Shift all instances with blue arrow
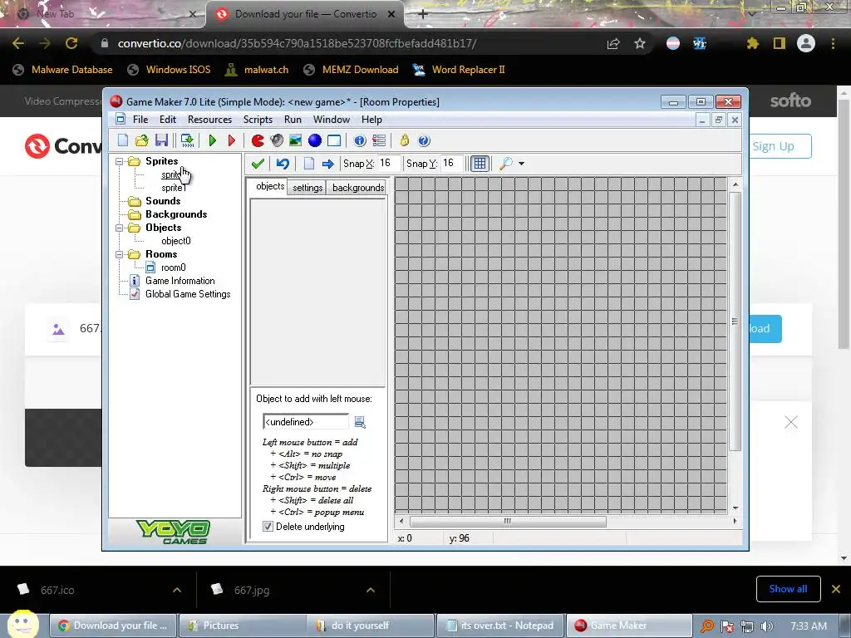 327,164
